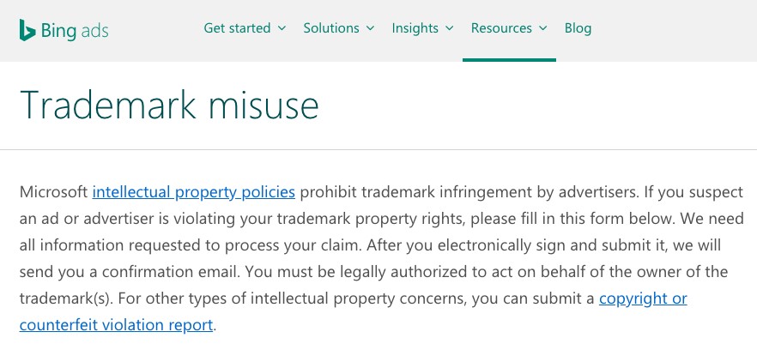Expand the chevron beside Solutions
Image resolution: width=757 pixels, height=350 pixels.
tap(371, 28)
